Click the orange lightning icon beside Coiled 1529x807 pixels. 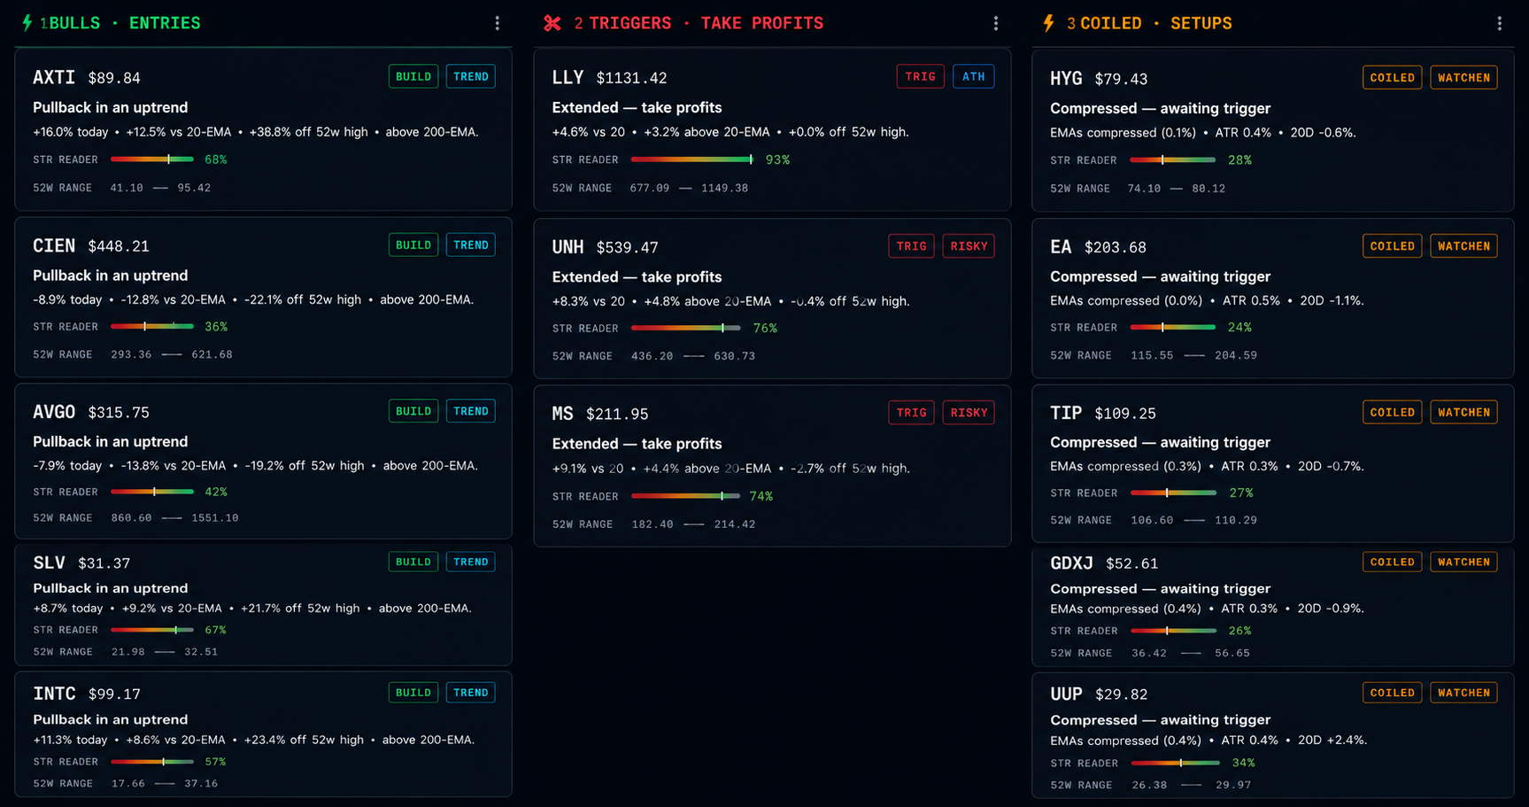pyautogui.click(x=1048, y=23)
